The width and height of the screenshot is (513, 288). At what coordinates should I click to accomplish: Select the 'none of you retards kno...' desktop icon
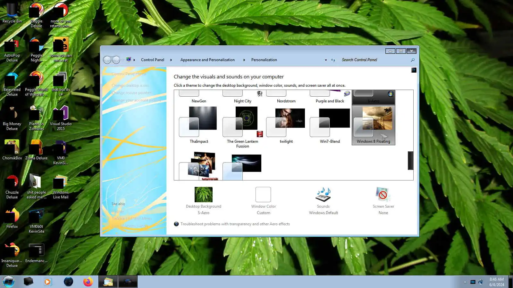(x=61, y=15)
